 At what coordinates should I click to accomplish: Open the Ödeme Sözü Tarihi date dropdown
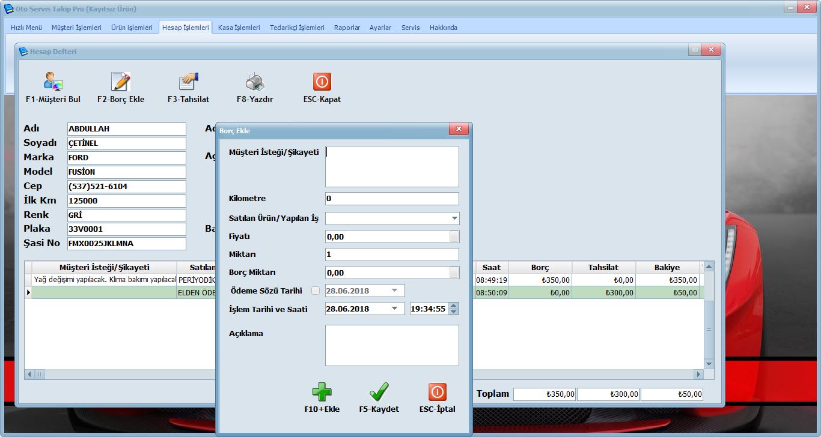(395, 291)
